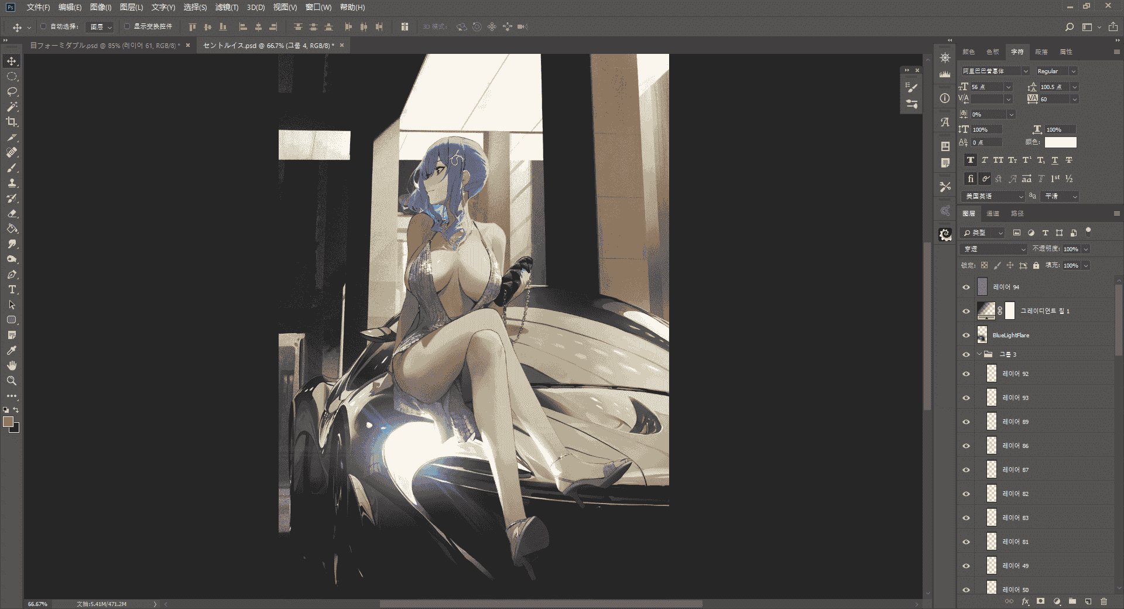
Task: Delete layer with the trash icon
Action: pos(1104,601)
